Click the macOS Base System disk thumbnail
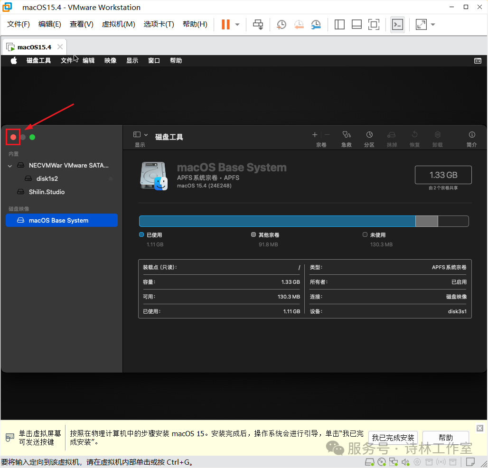 pyautogui.click(x=154, y=176)
